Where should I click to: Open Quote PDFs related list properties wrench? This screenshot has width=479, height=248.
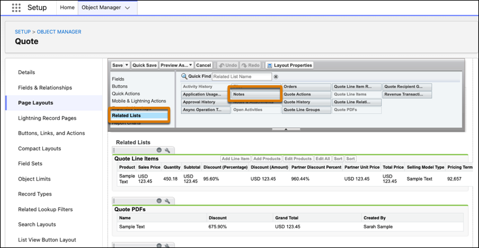tap(167, 201)
